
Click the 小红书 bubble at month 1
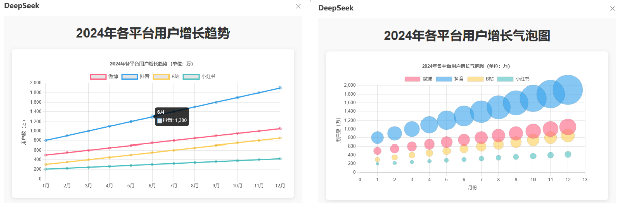pyautogui.click(x=377, y=164)
